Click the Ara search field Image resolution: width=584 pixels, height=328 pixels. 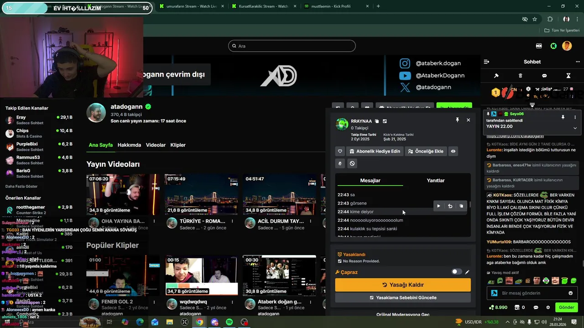point(292,46)
